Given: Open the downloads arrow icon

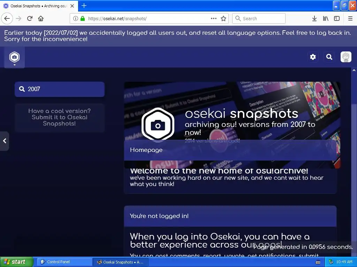Looking at the screenshot, I should point(314,18).
